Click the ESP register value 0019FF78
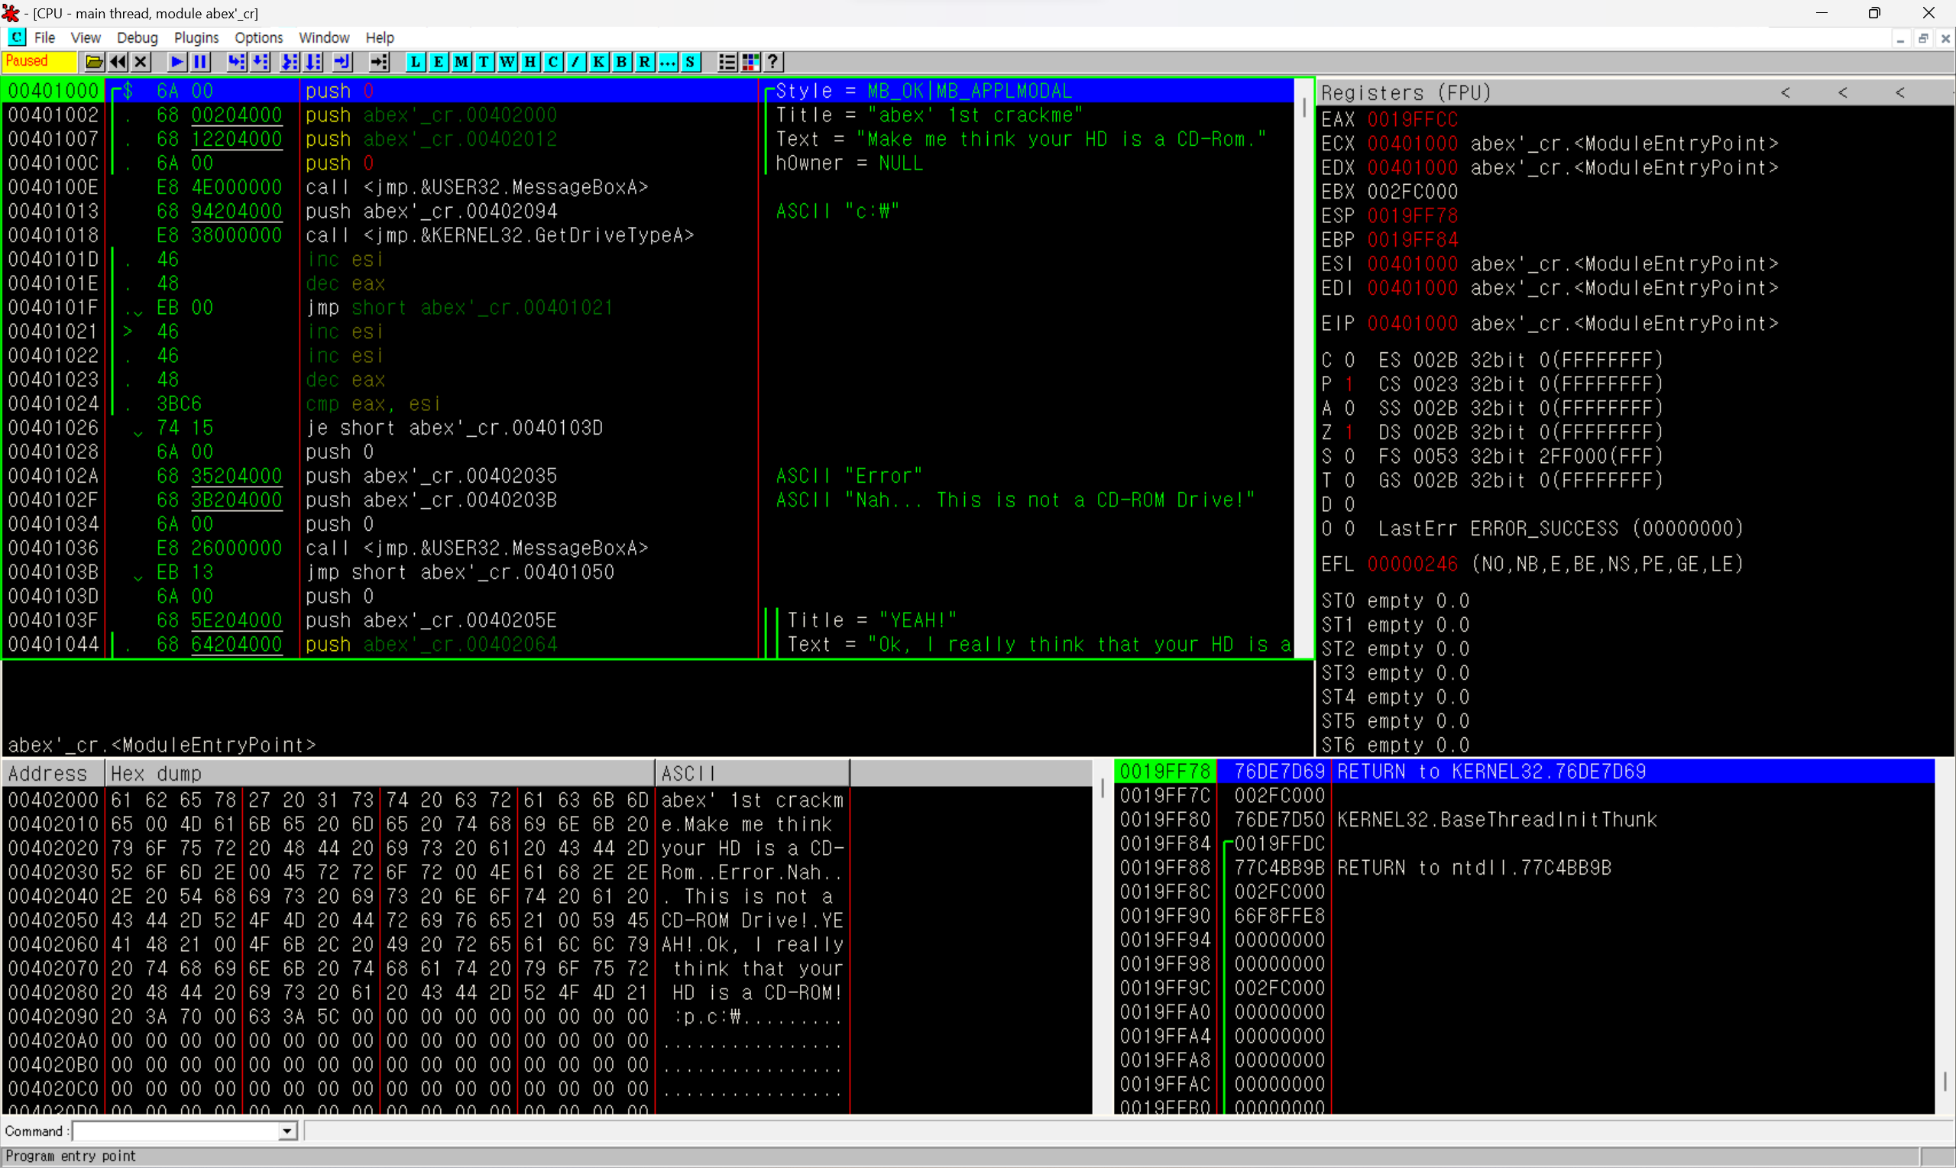Image resolution: width=1956 pixels, height=1168 pixels. 1412,215
